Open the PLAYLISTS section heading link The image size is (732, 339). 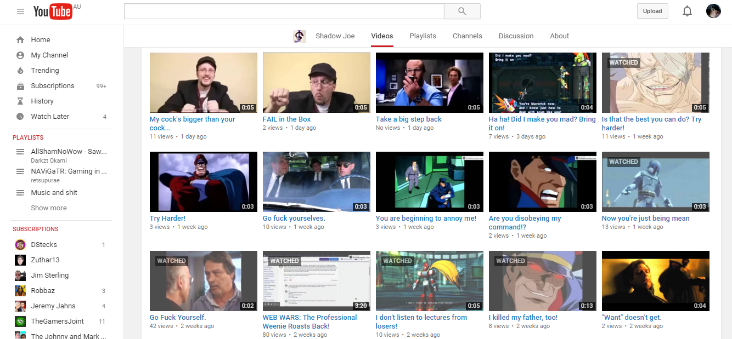28,137
